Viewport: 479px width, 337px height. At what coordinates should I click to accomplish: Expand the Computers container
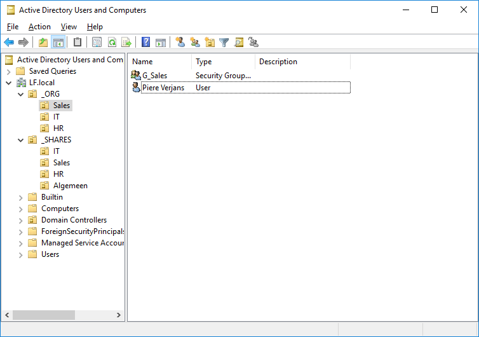[x=20, y=209]
